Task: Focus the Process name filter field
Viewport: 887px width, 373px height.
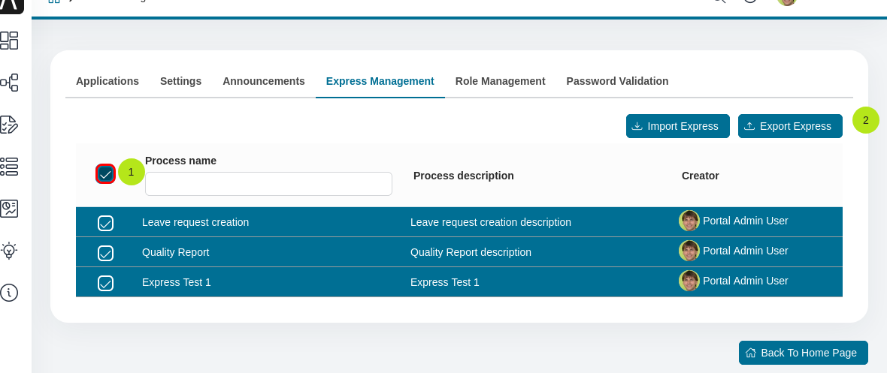Action: tap(268, 184)
